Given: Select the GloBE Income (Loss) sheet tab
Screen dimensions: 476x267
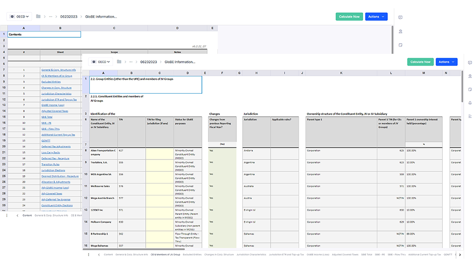Looking at the screenshot, I should pyautogui.click(x=318, y=255).
